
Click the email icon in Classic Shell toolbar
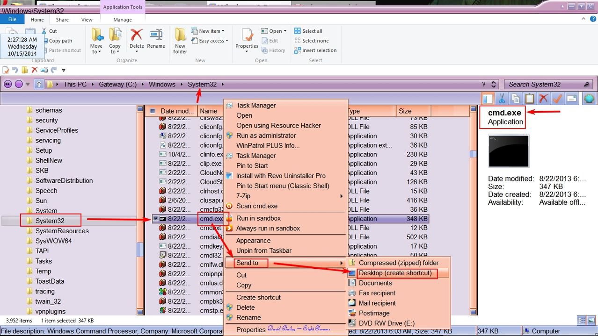[571, 99]
